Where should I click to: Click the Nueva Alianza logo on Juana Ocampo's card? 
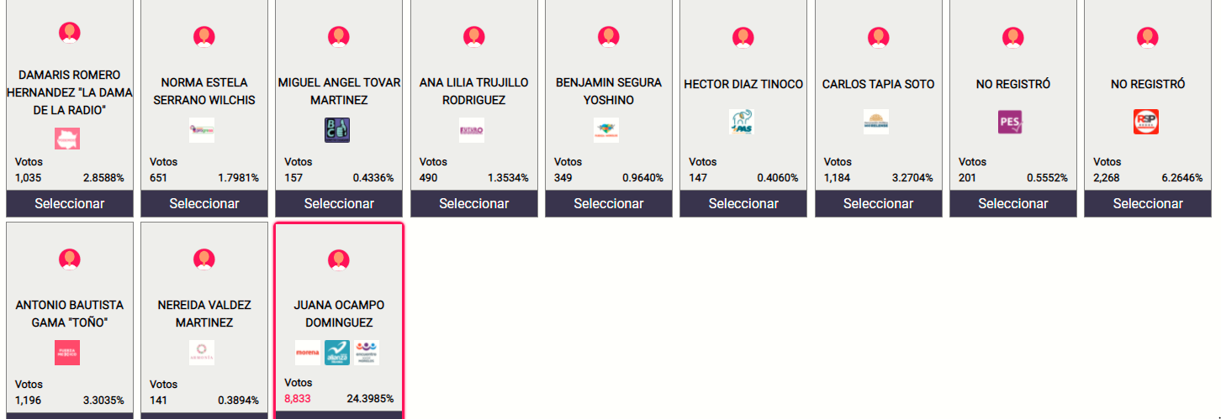pos(337,353)
